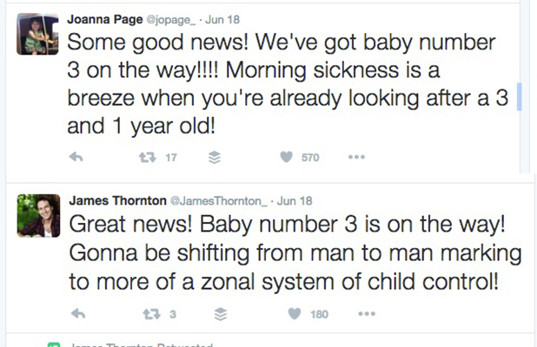Reply to James Thornton's tweet
This screenshot has width=537, height=347.
(x=78, y=314)
